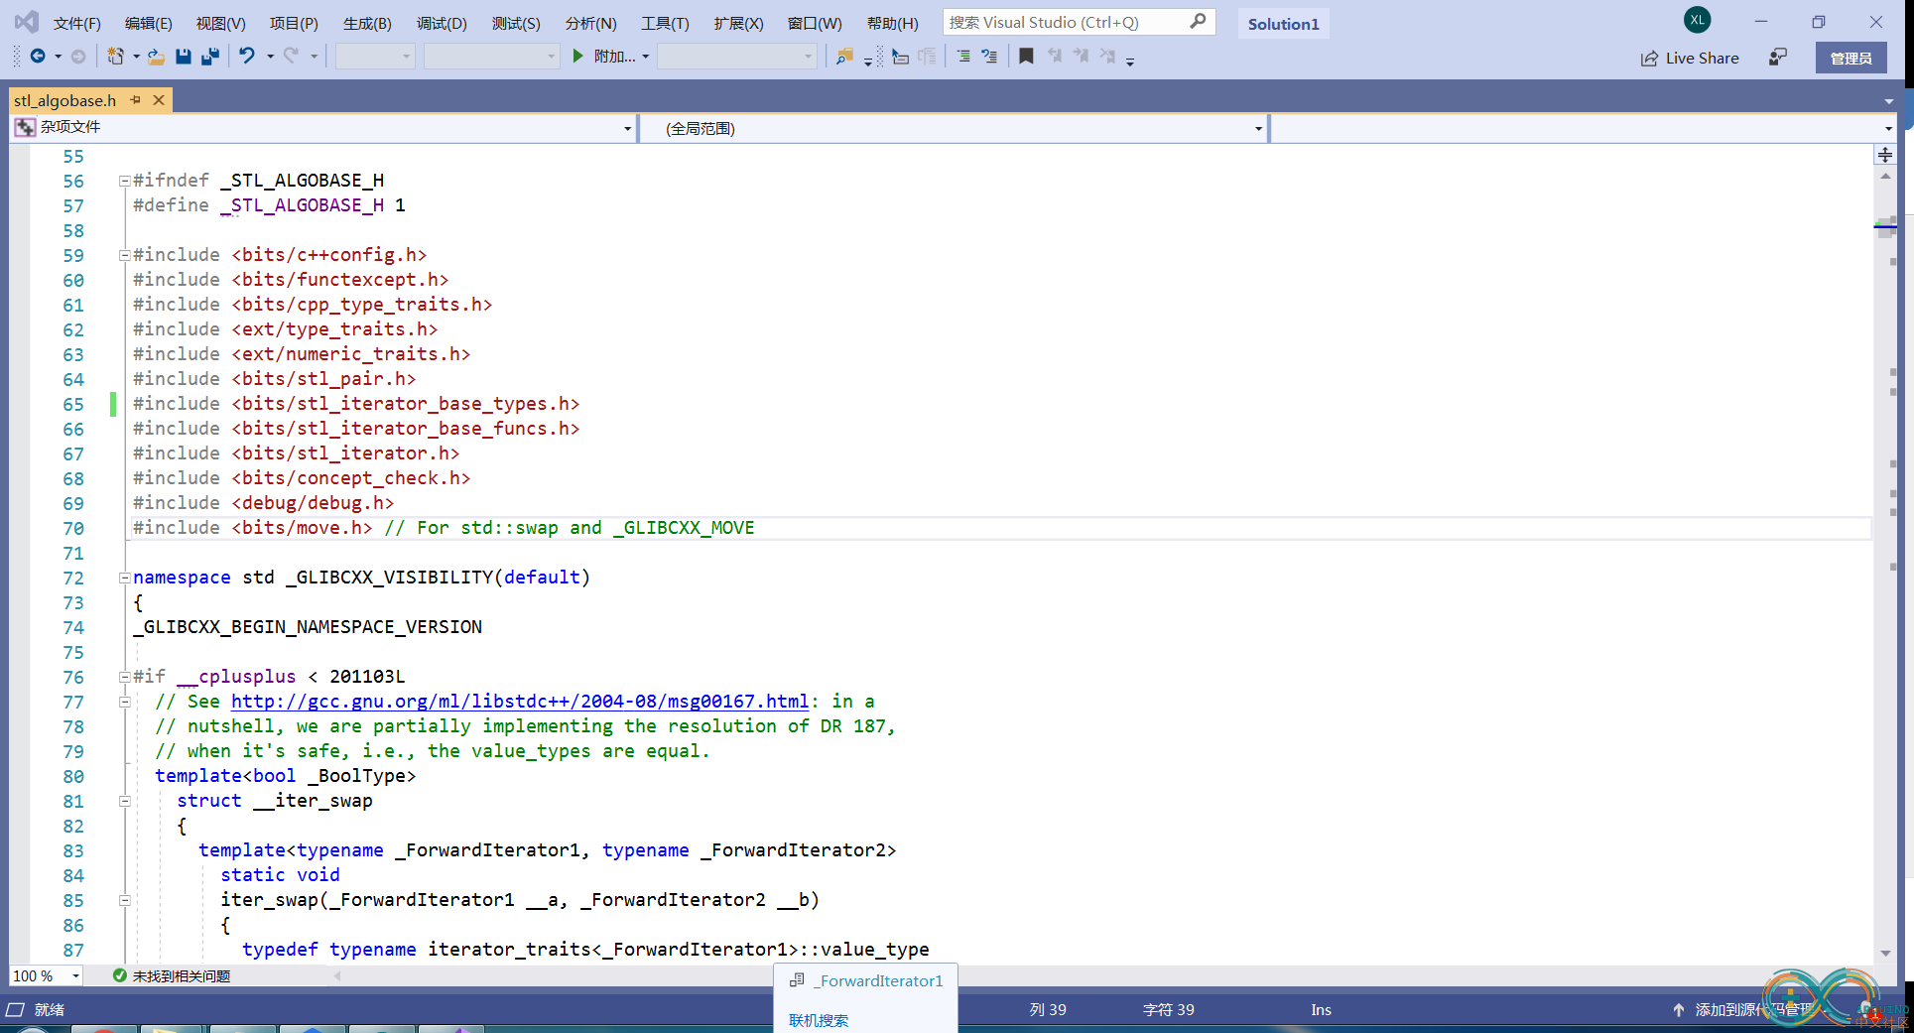
Task: Click _ForwardIterator1 in the tooltip popup
Action: (x=879, y=980)
